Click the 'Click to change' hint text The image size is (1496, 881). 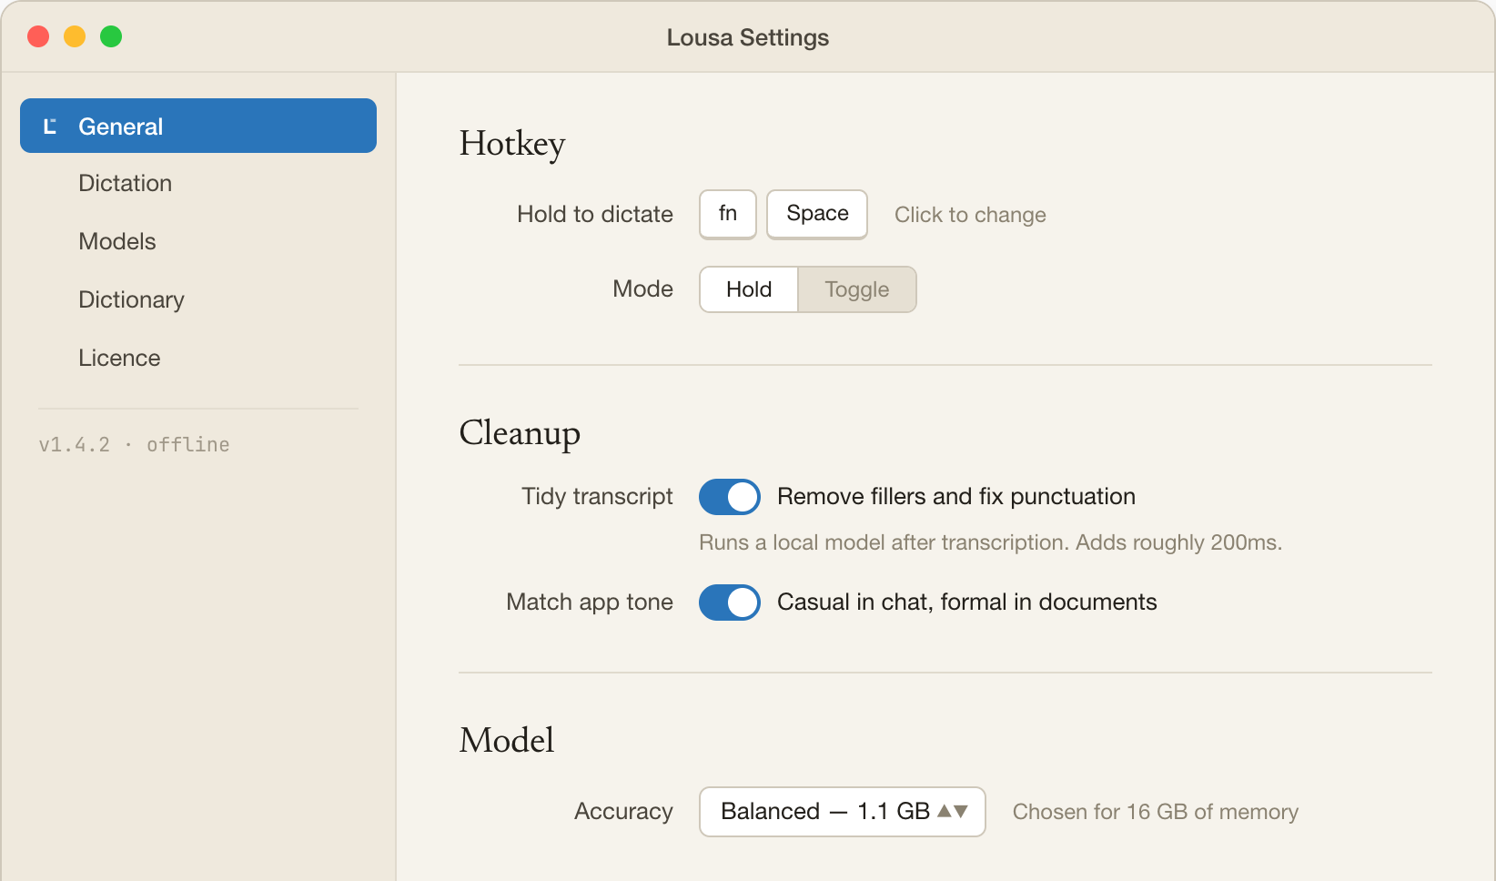click(970, 215)
